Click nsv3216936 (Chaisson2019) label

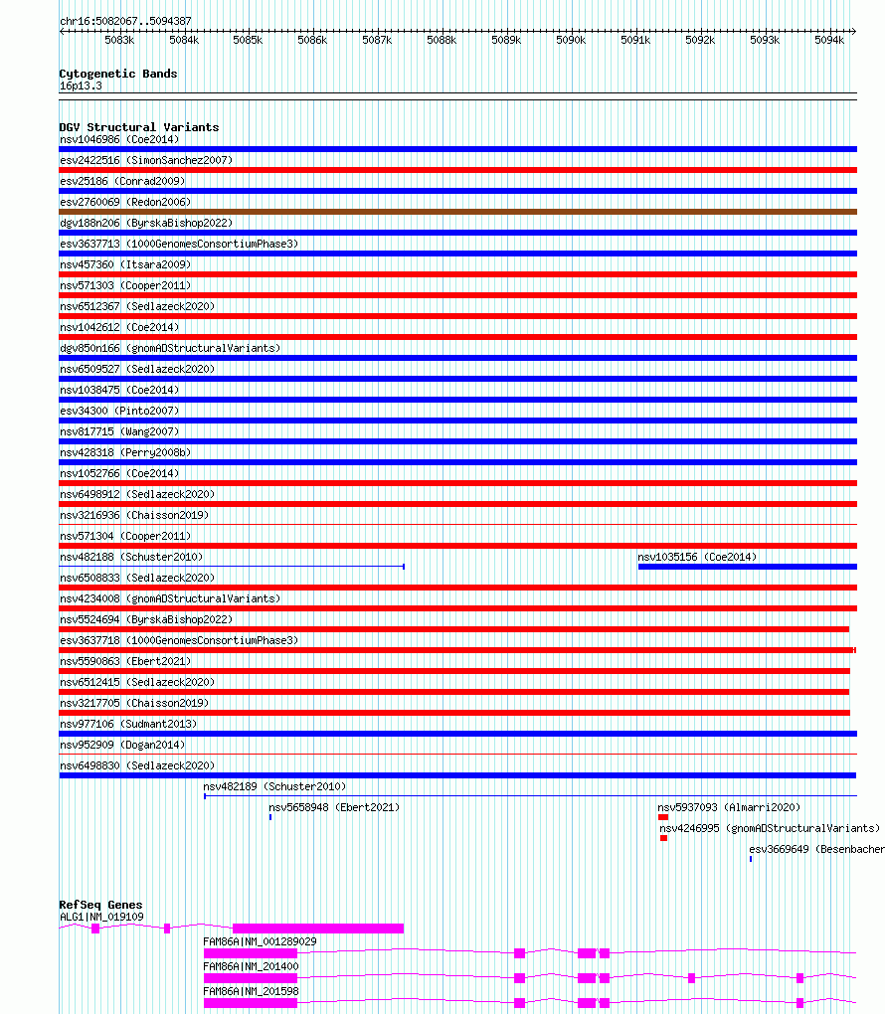(x=134, y=515)
